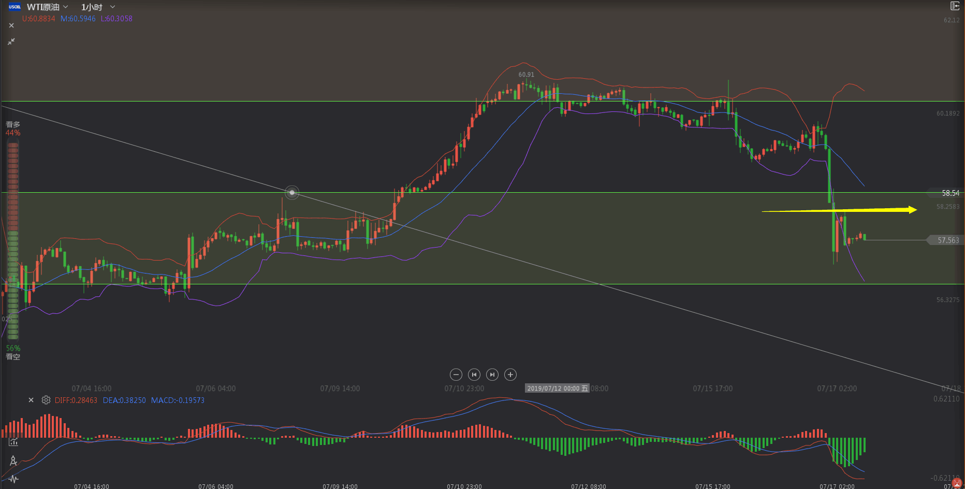The width and height of the screenshot is (965, 489).
Task: Click the 62.12 price scale label
Action: click(x=952, y=20)
